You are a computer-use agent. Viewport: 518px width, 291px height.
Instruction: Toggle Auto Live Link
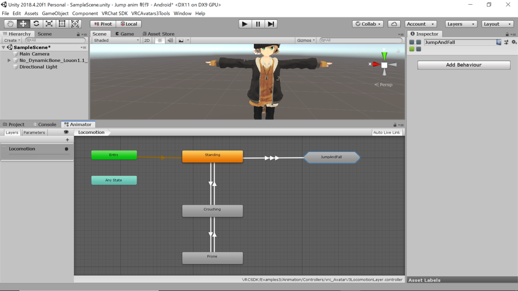(387, 132)
